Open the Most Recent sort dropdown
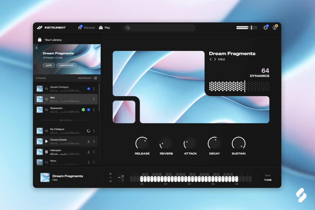The image size is (315, 210). [85, 78]
